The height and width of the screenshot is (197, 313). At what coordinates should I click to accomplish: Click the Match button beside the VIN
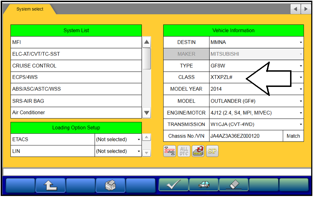[293, 136]
